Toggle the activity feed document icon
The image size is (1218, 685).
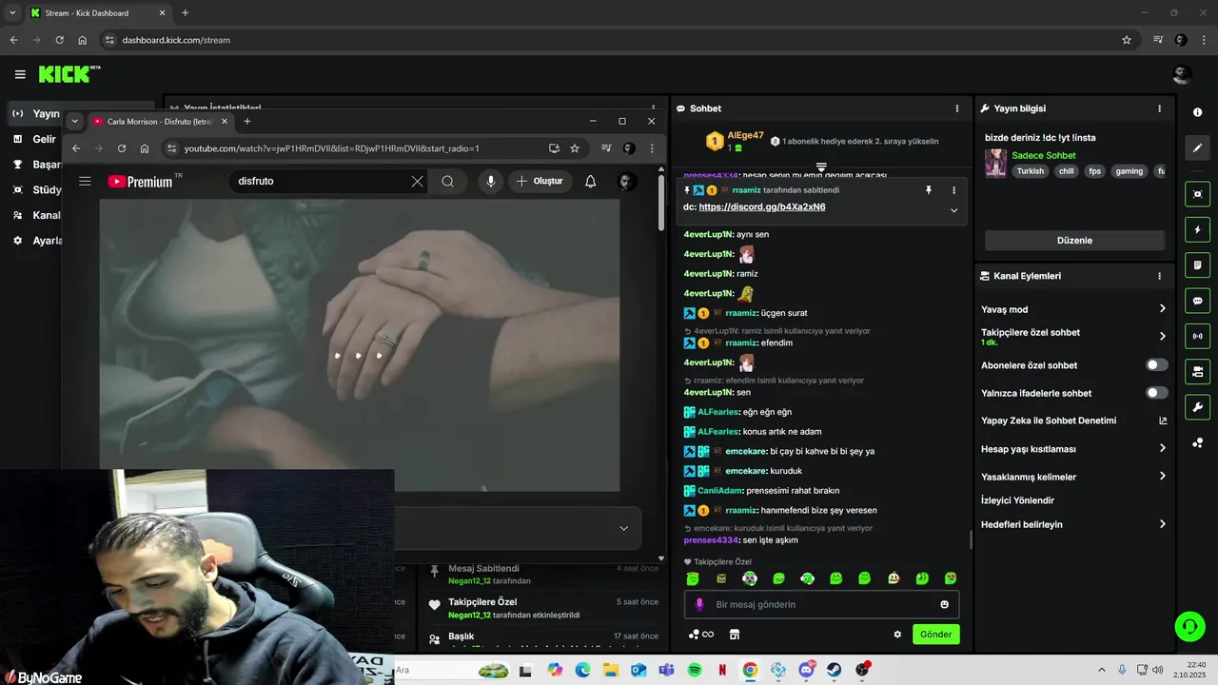point(1197,264)
